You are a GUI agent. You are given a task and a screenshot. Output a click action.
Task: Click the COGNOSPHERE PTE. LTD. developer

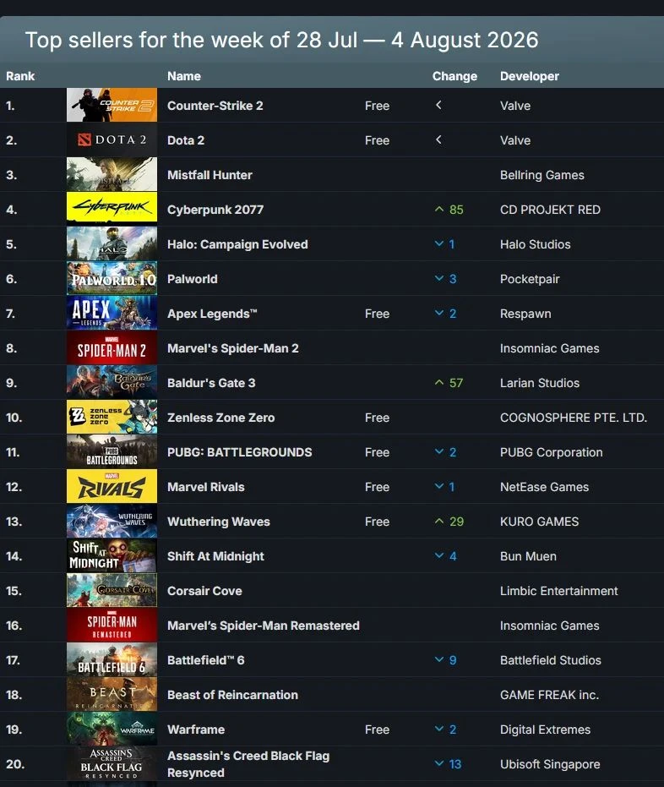(x=574, y=417)
